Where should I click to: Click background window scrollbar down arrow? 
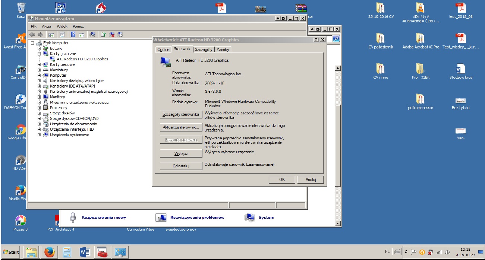338,223
